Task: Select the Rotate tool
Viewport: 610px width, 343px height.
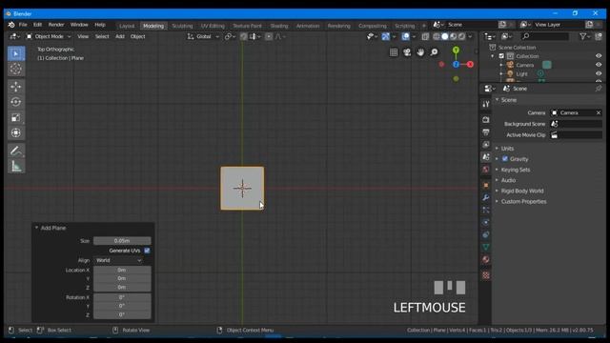Action: tap(16, 102)
